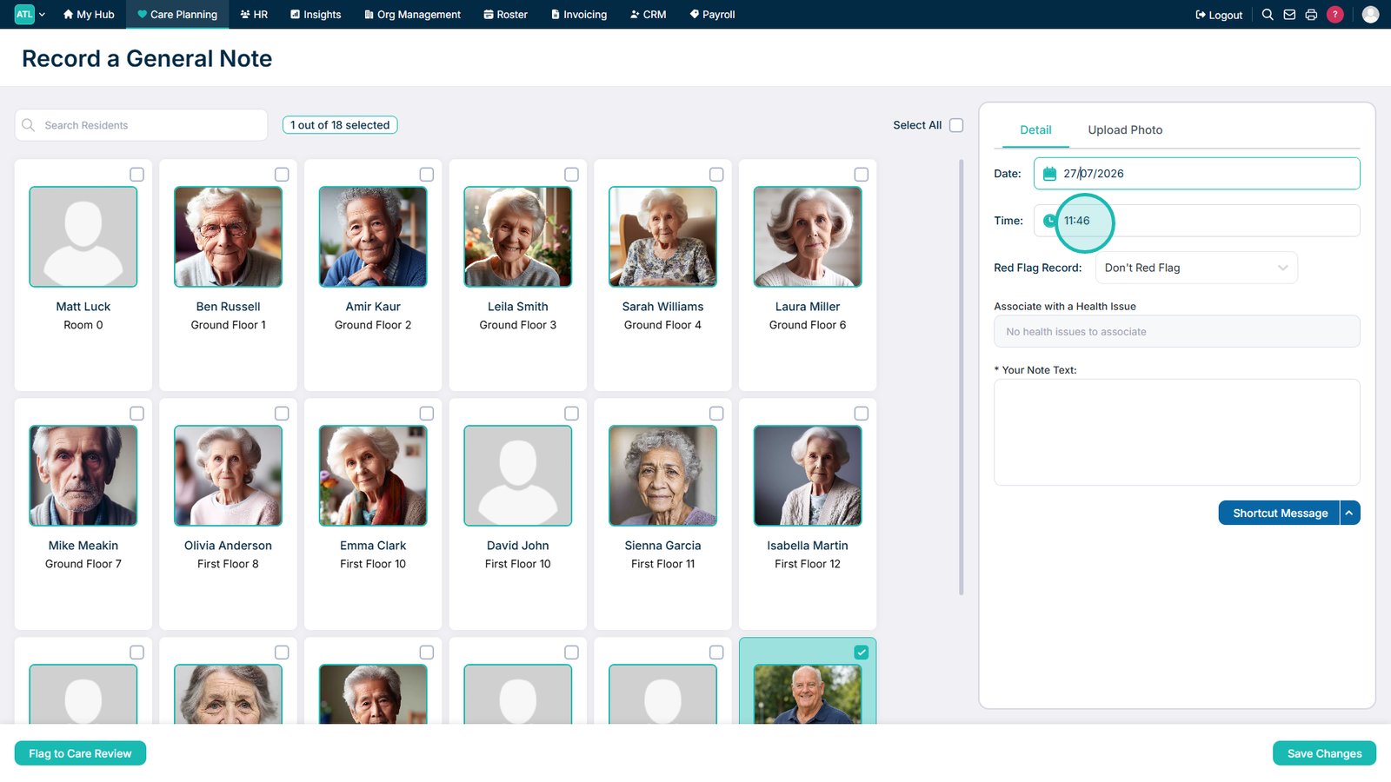Click Matt Luck's placeholder avatar
This screenshot has height=782, width=1391.
tap(83, 236)
